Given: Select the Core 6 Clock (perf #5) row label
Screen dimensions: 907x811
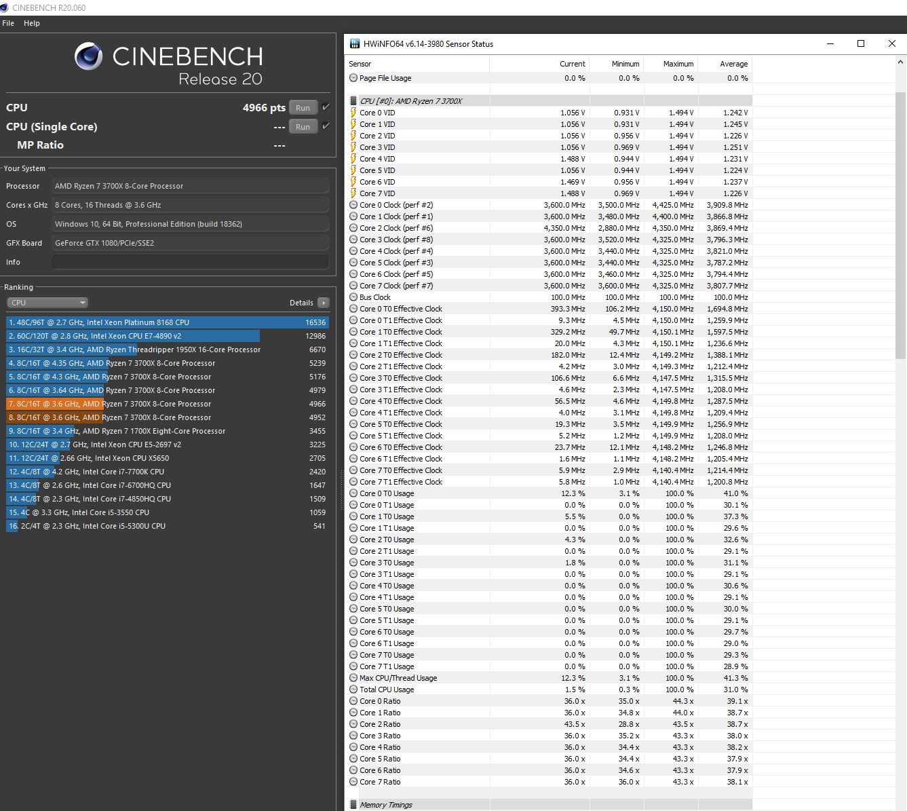Looking at the screenshot, I should (x=396, y=274).
